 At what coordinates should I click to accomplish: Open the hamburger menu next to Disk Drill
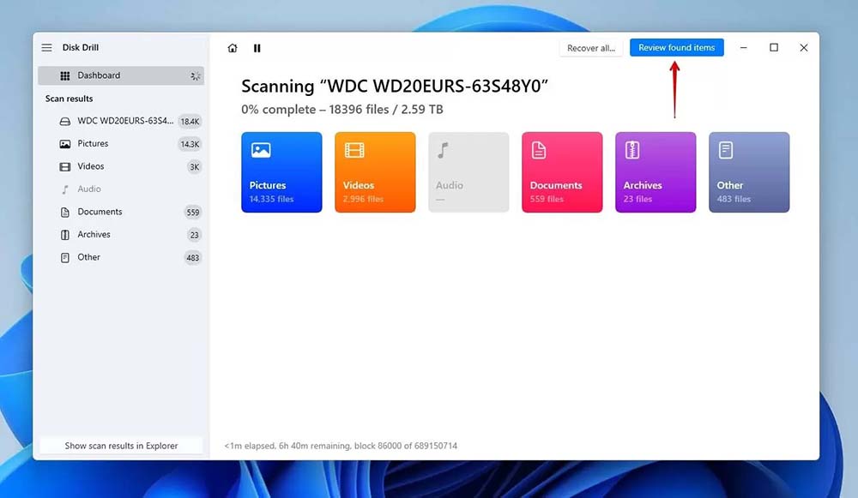click(46, 48)
